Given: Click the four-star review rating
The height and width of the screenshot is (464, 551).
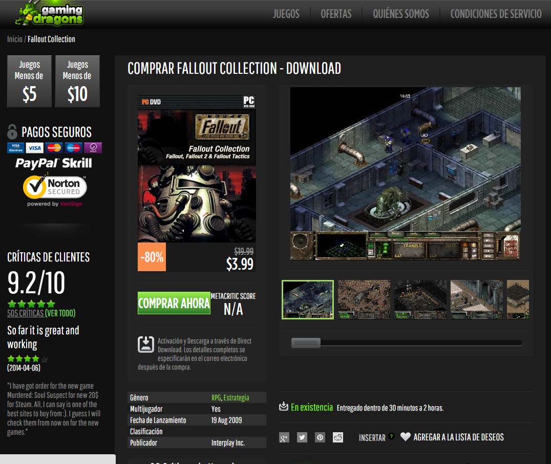Looking at the screenshot, I should coord(28,359).
